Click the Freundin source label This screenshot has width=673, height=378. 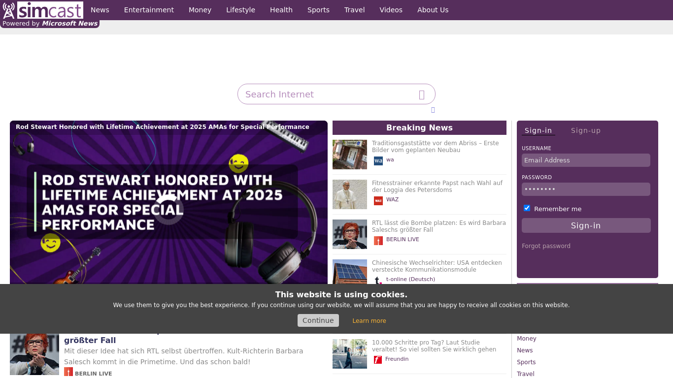[397, 359]
